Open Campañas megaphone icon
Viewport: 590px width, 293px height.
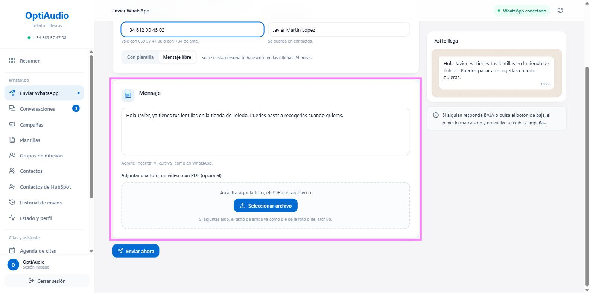click(12, 124)
